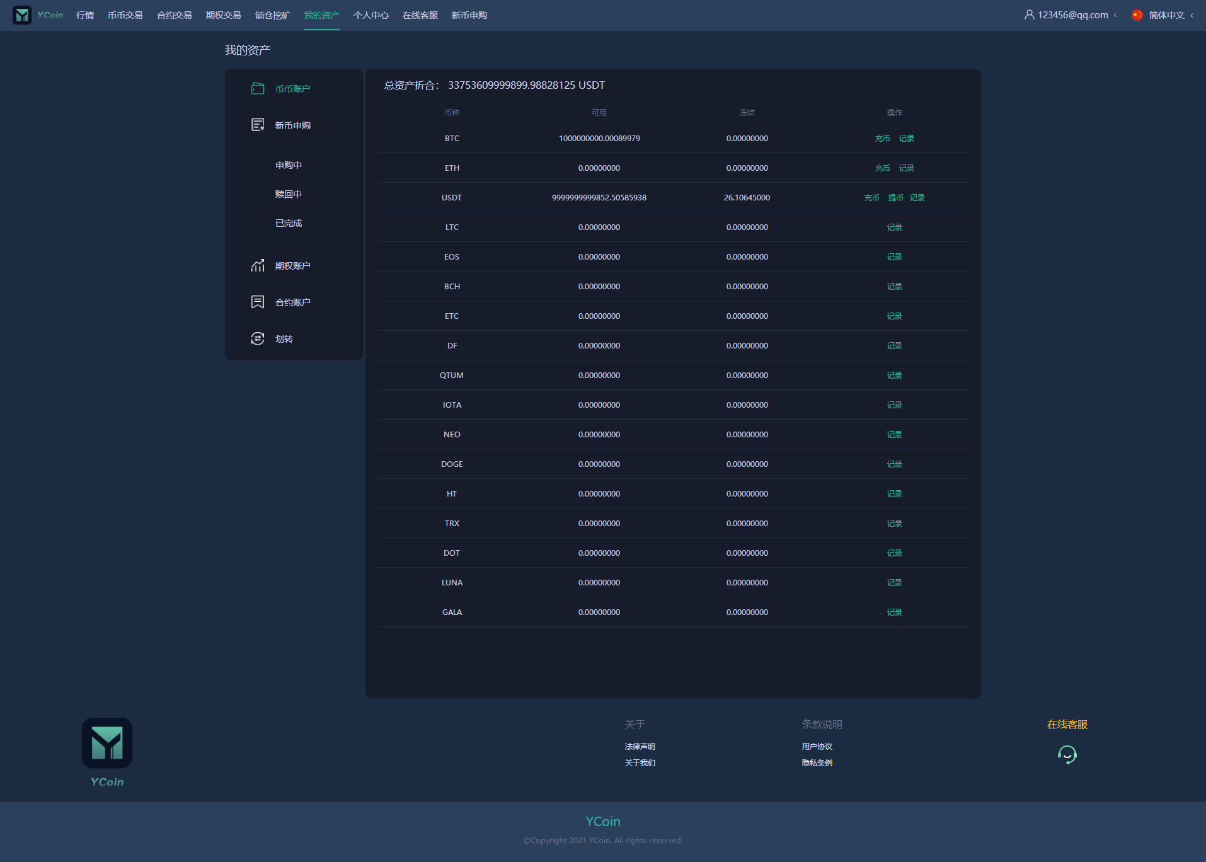The width and height of the screenshot is (1206, 862).
Task: Open the 用户协议 footer link
Action: (x=817, y=746)
